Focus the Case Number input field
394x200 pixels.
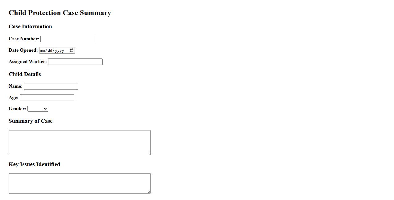68,39
